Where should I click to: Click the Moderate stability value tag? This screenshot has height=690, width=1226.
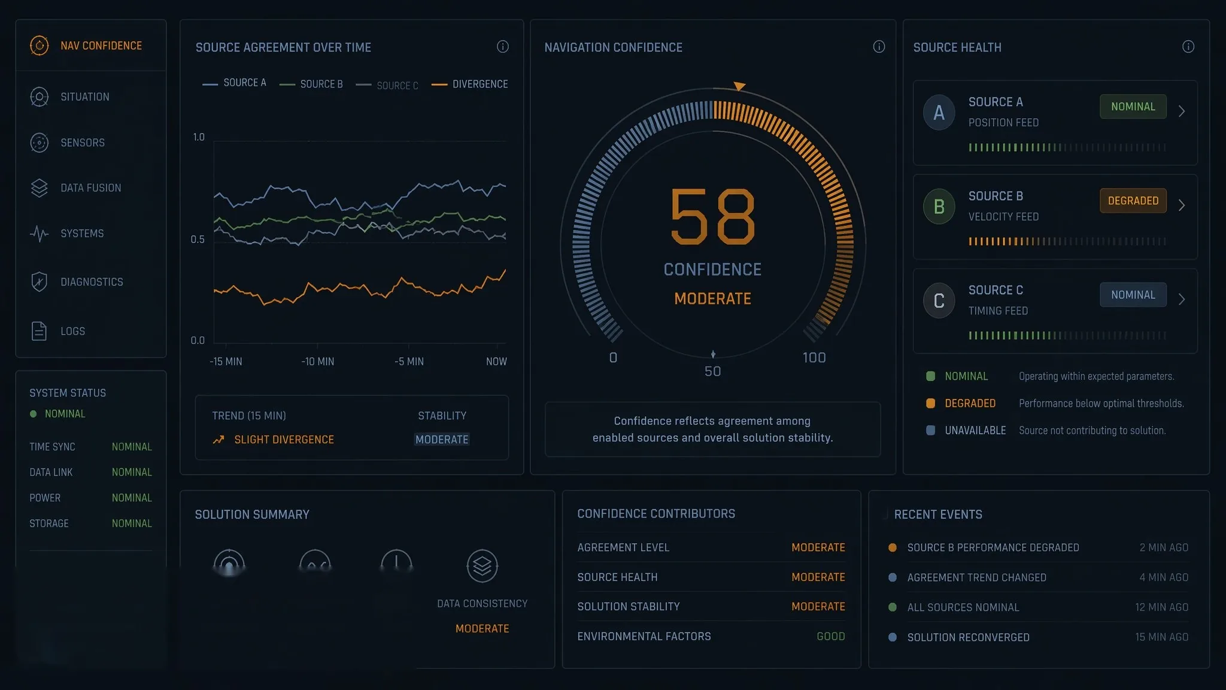(442, 440)
